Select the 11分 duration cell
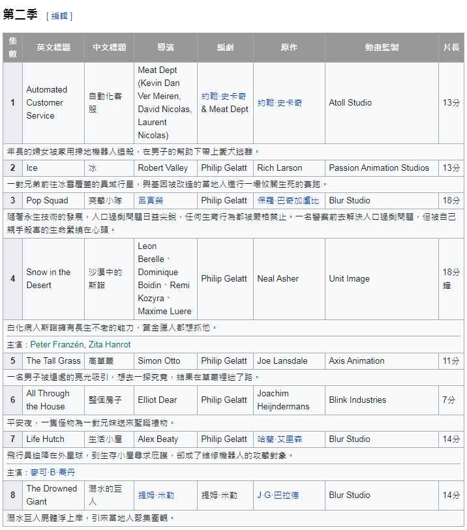 (451, 361)
